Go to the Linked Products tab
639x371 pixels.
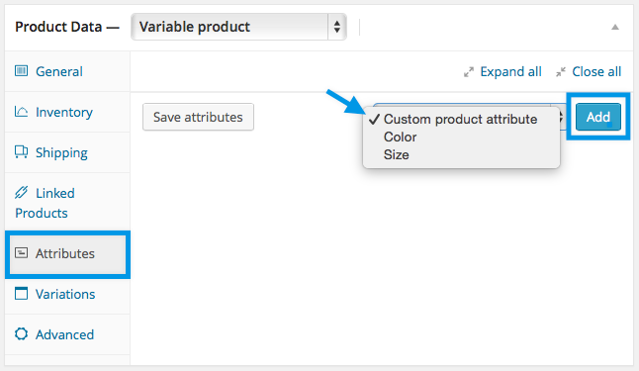67,203
